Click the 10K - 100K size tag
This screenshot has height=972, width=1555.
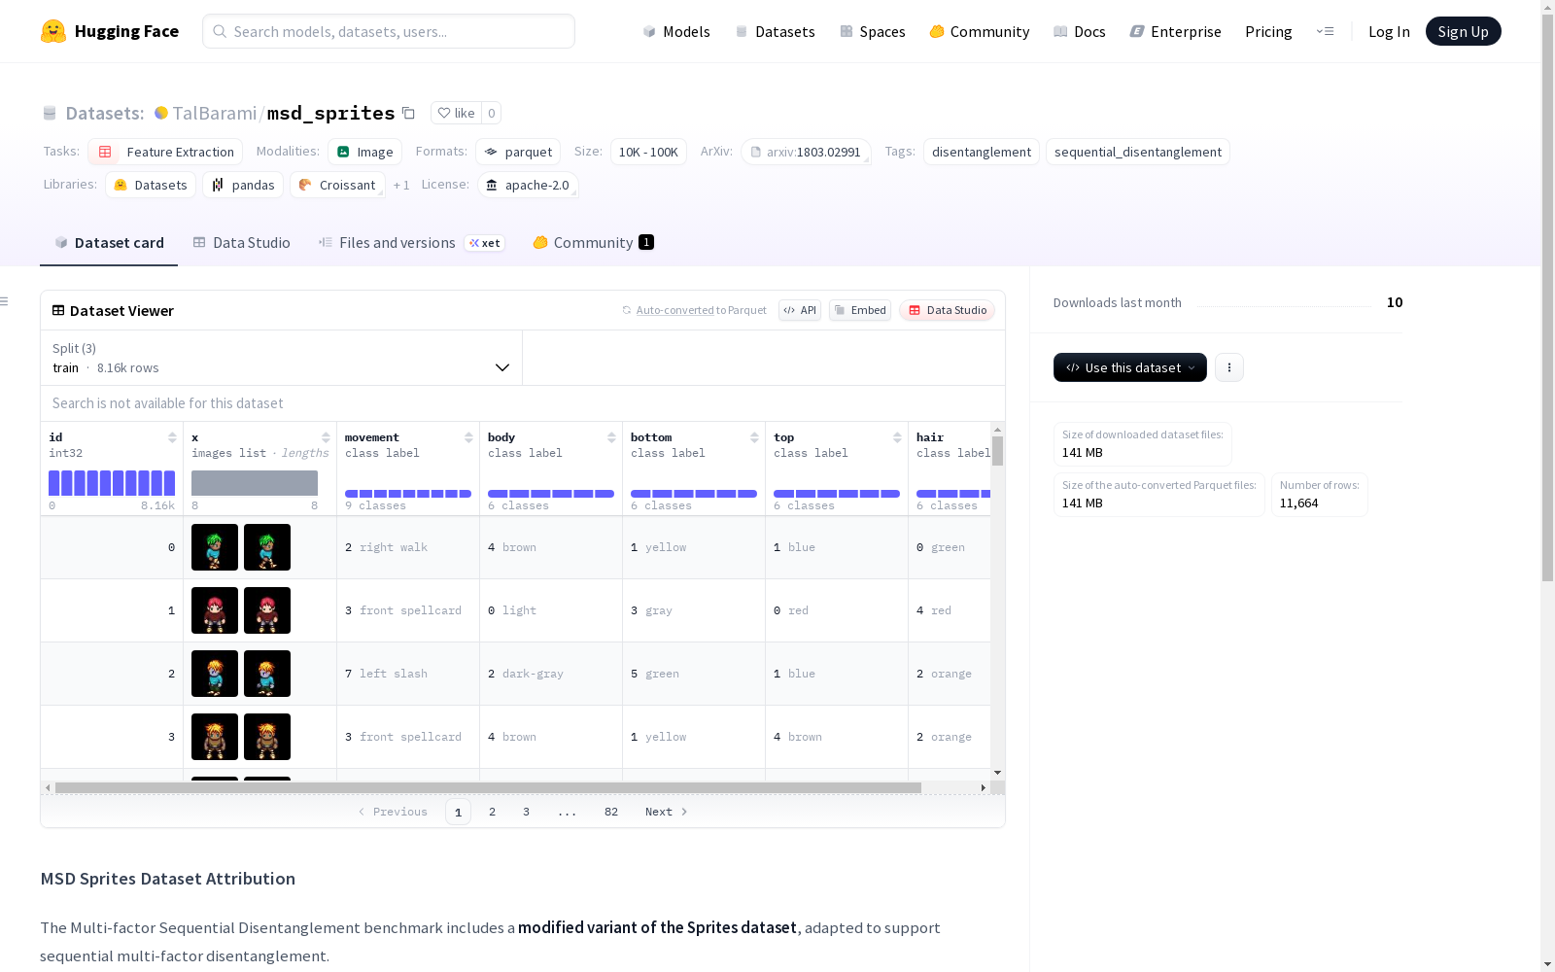[648, 152]
